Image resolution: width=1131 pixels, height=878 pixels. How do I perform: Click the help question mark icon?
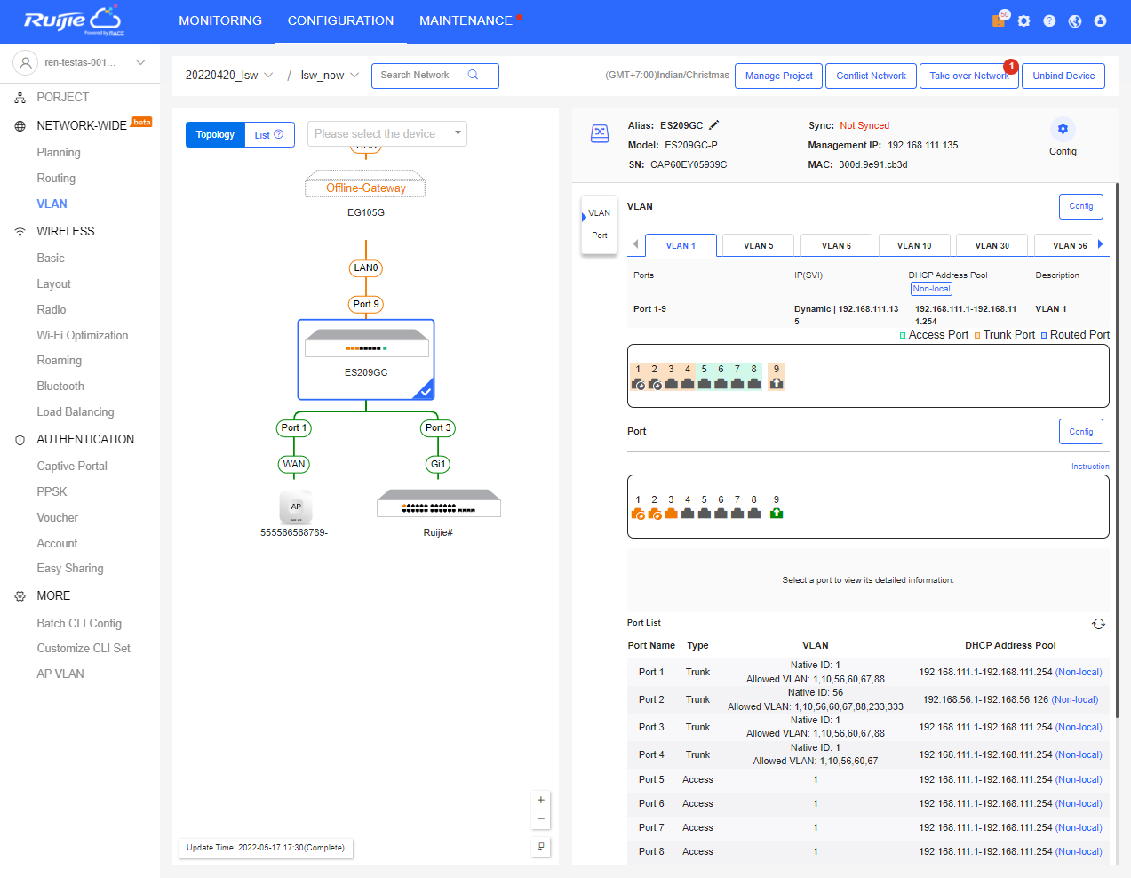[1049, 20]
